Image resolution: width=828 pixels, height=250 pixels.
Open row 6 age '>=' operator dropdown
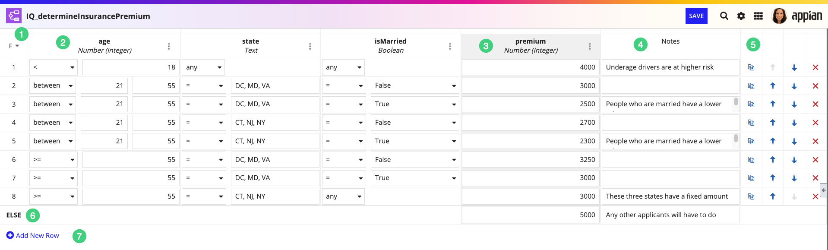pos(54,160)
